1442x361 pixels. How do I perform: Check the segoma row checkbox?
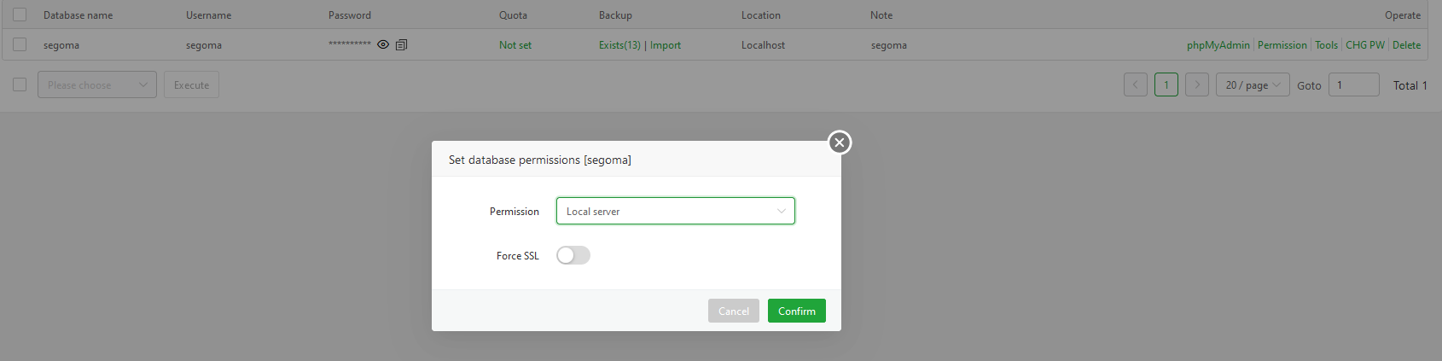(20, 44)
